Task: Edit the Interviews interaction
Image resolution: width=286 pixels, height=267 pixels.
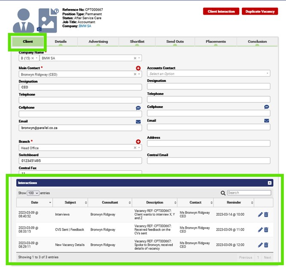Action: (260, 214)
